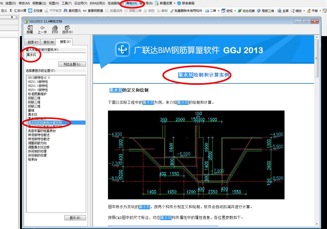The image size is (327, 229).
Task: Select topic 2013新特性12.3
Action: pos(39,78)
